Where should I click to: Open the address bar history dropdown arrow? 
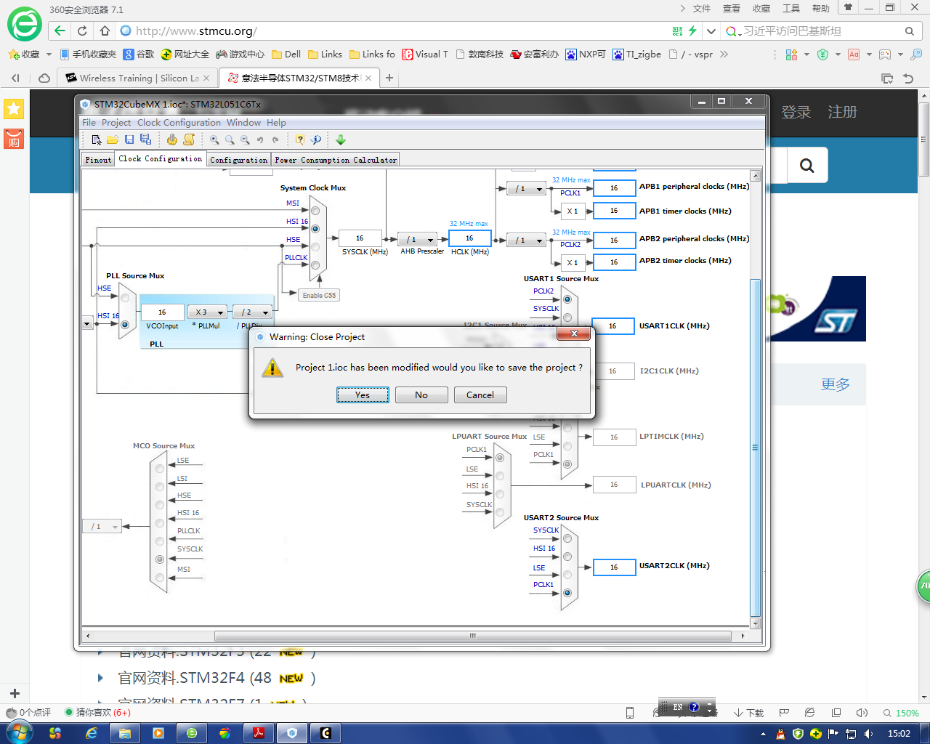[x=711, y=31]
